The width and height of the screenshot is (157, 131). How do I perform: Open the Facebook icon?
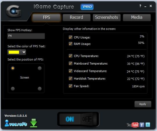(142, 125)
